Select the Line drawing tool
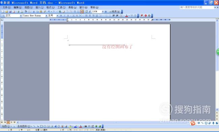This screenshot has width=219, height=132. click(34, 126)
